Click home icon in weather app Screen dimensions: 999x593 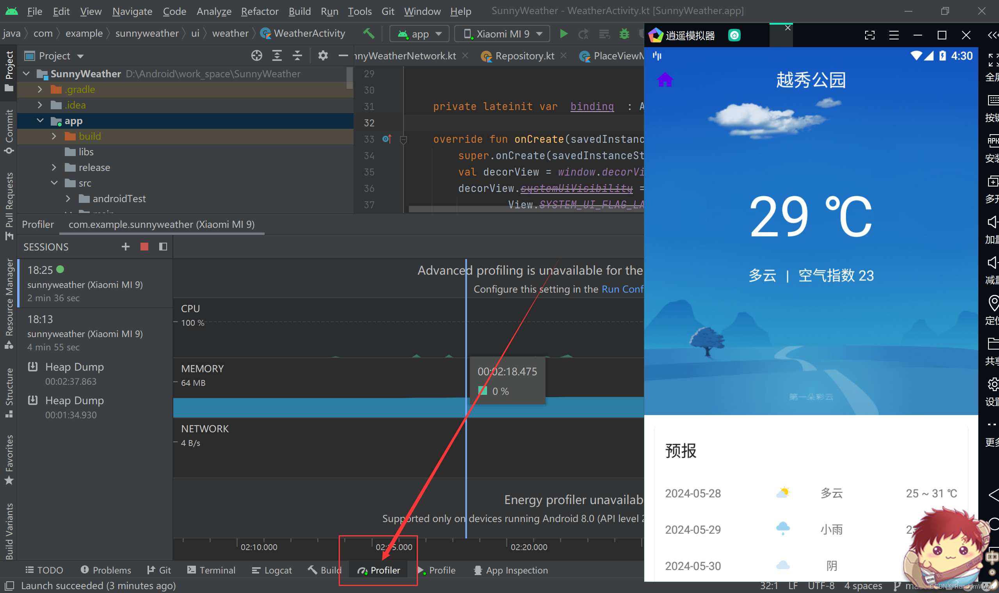[665, 80]
